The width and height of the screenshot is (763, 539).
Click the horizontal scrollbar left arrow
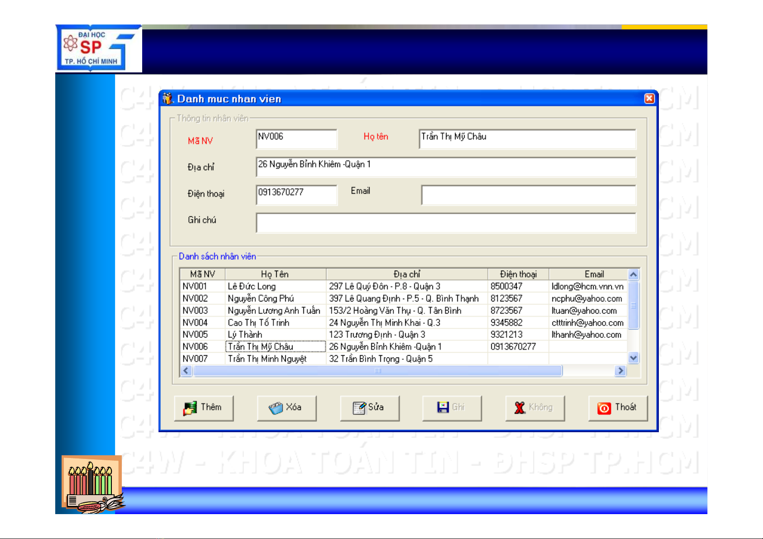coord(186,371)
